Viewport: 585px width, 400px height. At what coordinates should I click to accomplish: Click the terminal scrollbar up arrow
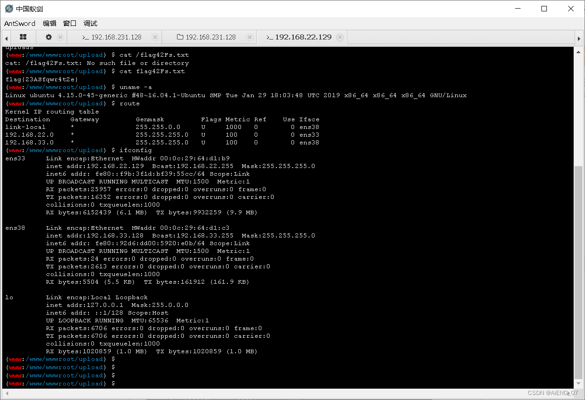tap(578, 52)
